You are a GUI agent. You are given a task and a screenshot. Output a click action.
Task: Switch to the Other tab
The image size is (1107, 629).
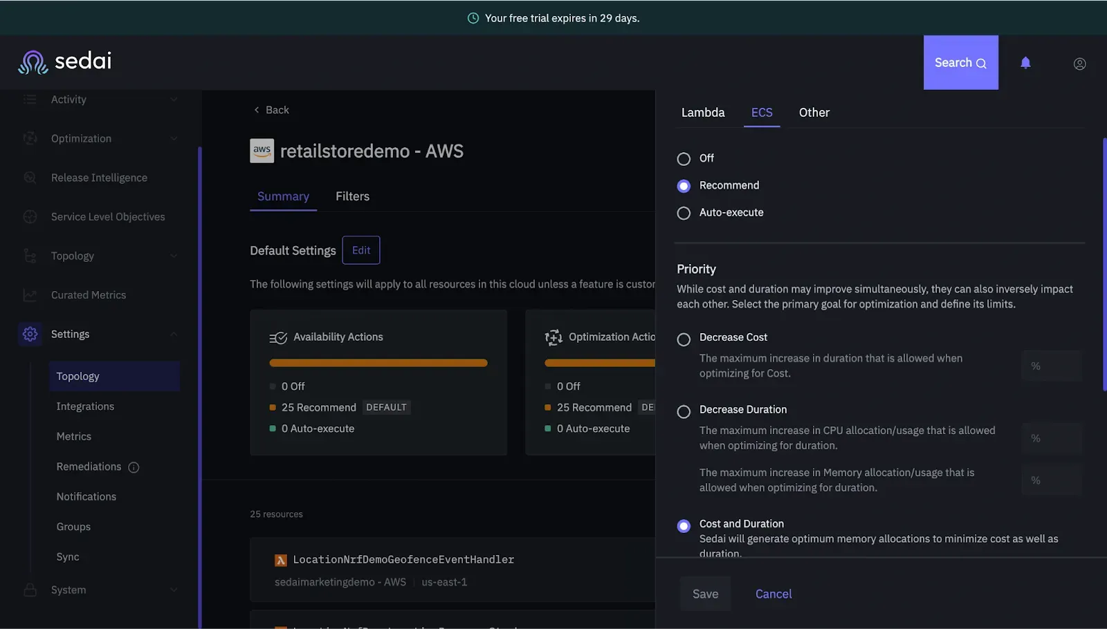[x=814, y=113]
